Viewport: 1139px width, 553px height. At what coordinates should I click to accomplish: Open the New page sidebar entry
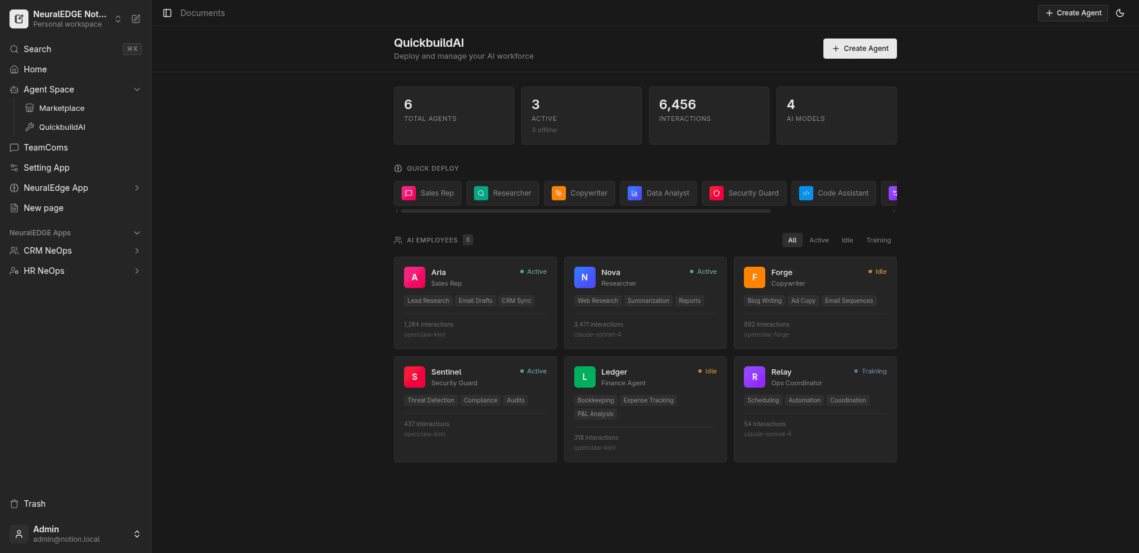click(x=42, y=208)
